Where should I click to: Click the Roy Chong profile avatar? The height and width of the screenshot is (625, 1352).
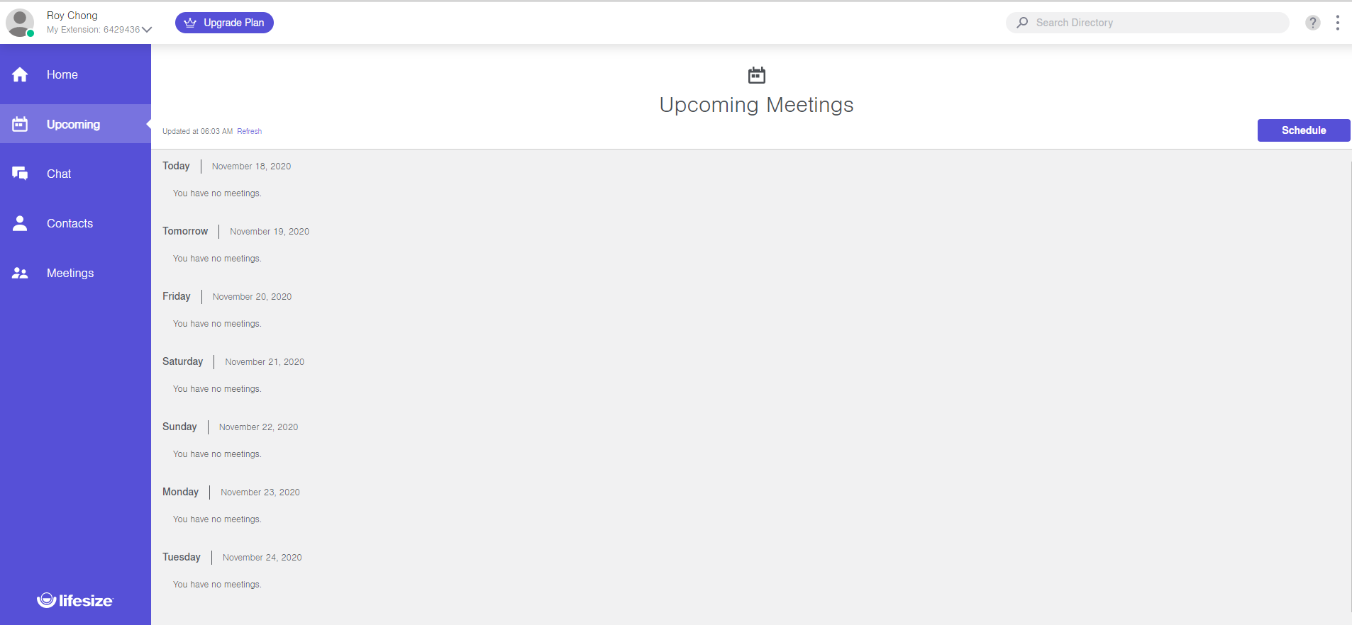20,23
